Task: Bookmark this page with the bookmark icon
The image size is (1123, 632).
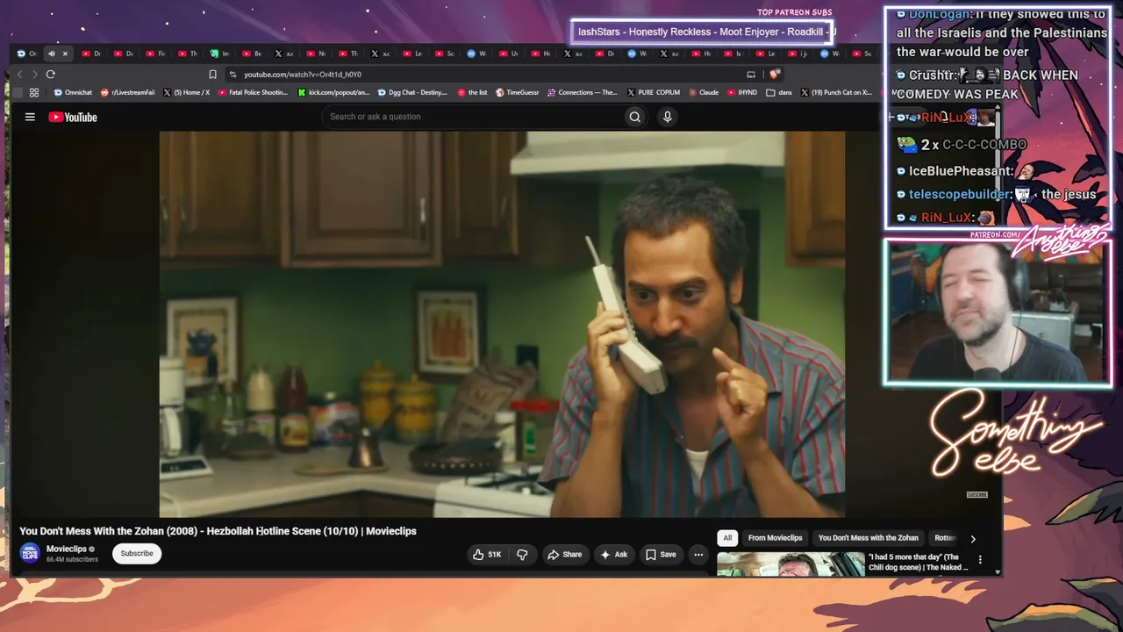Action: click(212, 75)
